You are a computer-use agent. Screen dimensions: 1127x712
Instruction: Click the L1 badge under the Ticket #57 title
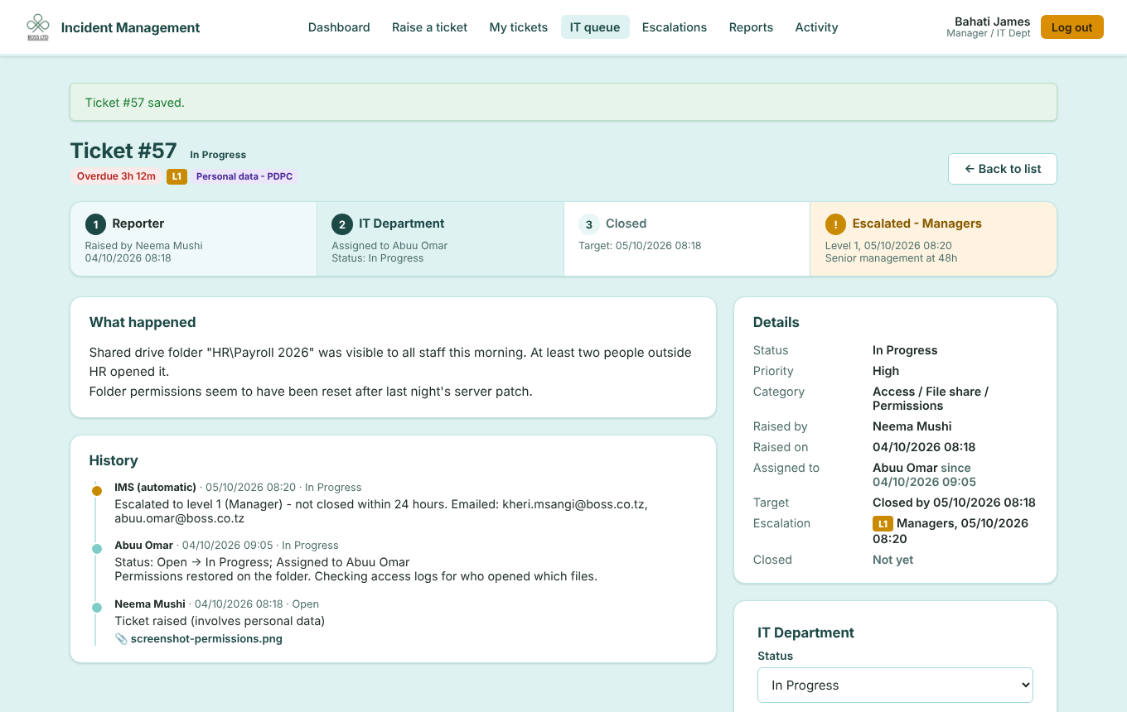tap(177, 176)
